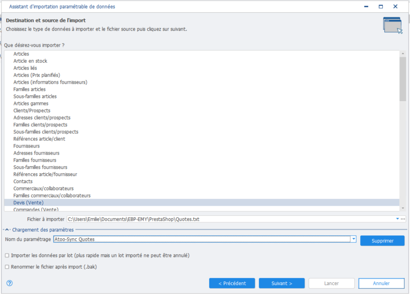Enable 'Importer les données par lot' checkbox
This screenshot has height=294, width=410.
(x=7, y=256)
